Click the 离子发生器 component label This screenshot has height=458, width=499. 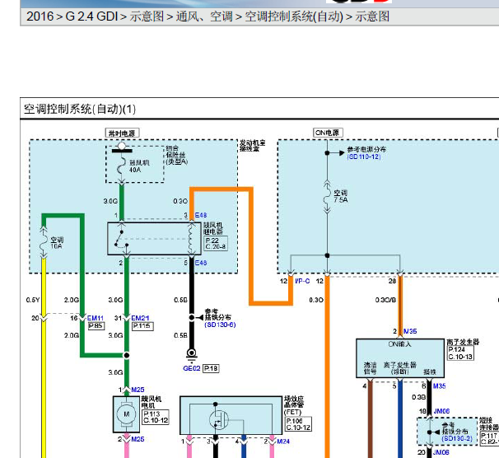(x=463, y=342)
